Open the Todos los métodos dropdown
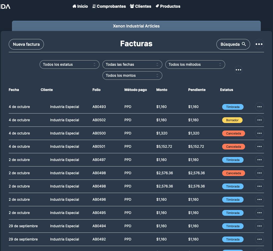Screen dimensions: 273x251 click(x=195, y=64)
